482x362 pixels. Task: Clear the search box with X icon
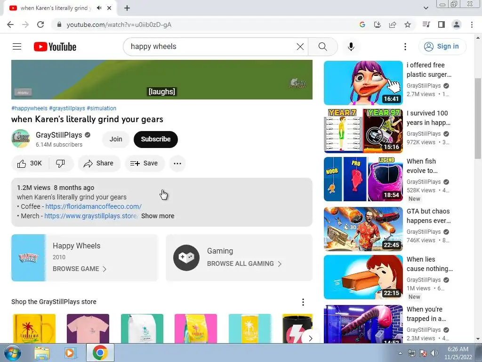pos(300,47)
